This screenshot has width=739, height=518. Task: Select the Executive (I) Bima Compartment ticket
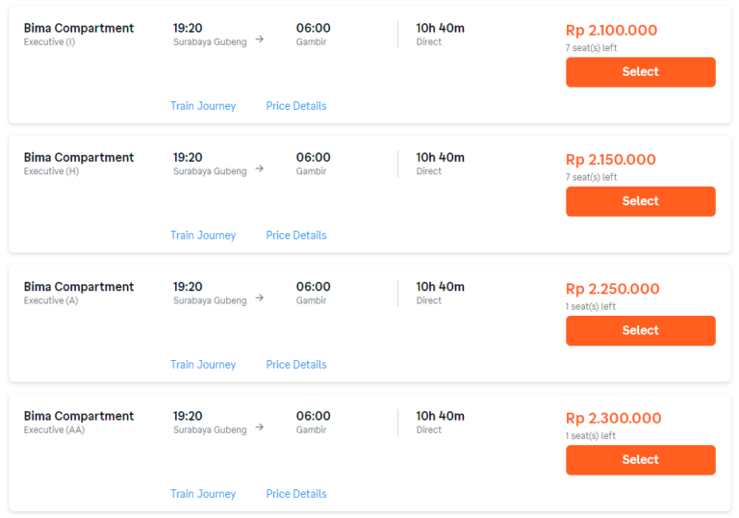coord(640,72)
